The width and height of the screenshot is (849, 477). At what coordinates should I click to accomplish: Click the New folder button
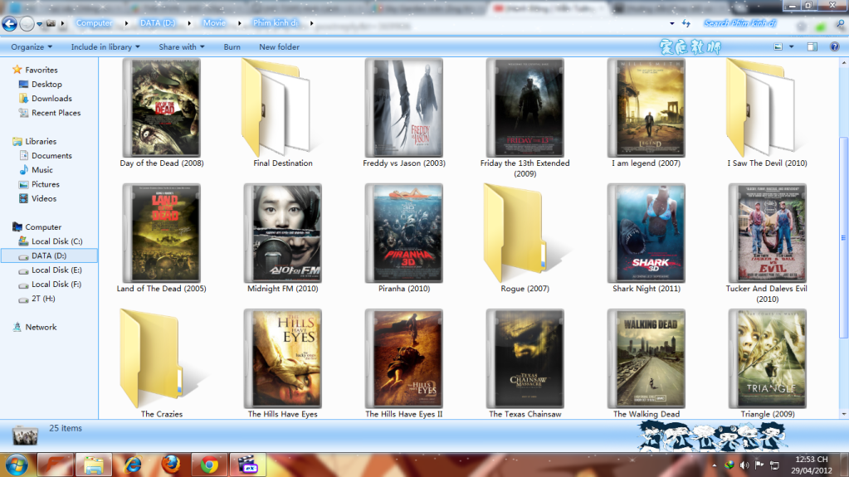tap(279, 47)
